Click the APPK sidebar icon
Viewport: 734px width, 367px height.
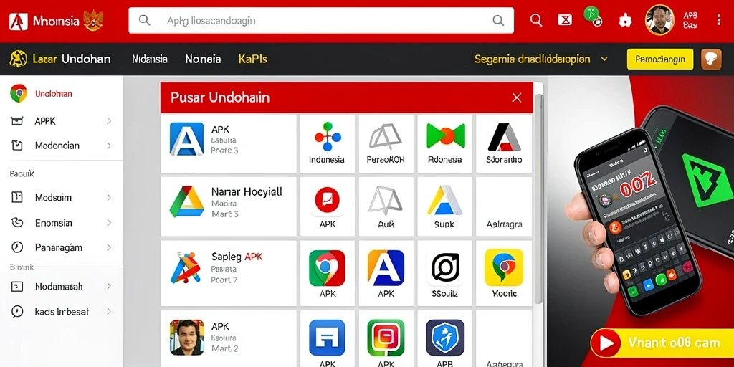coord(17,121)
